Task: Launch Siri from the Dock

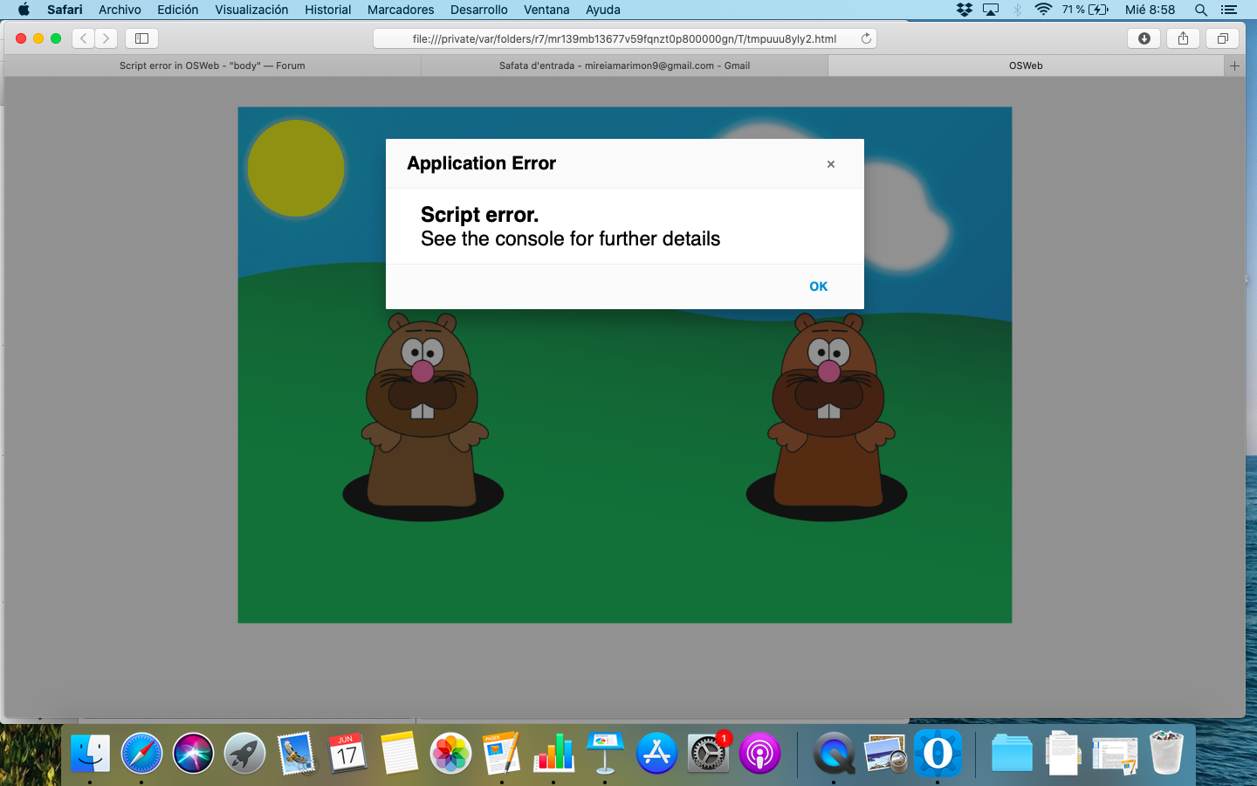Action: 193,753
